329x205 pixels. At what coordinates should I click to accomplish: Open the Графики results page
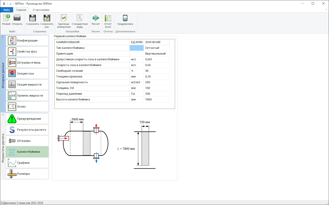click(27, 163)
